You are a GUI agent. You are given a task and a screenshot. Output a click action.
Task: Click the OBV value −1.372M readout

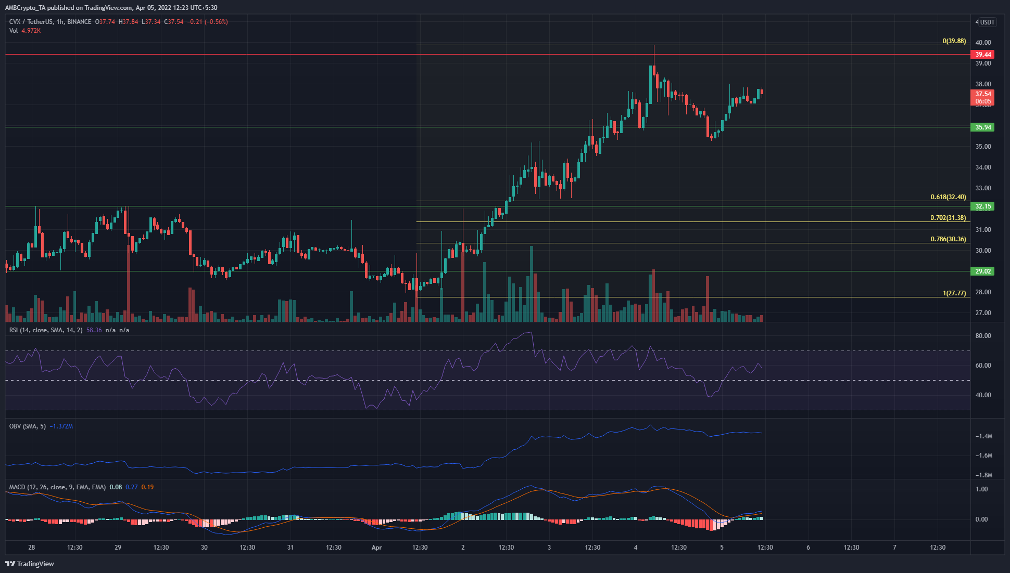[61, 426]
